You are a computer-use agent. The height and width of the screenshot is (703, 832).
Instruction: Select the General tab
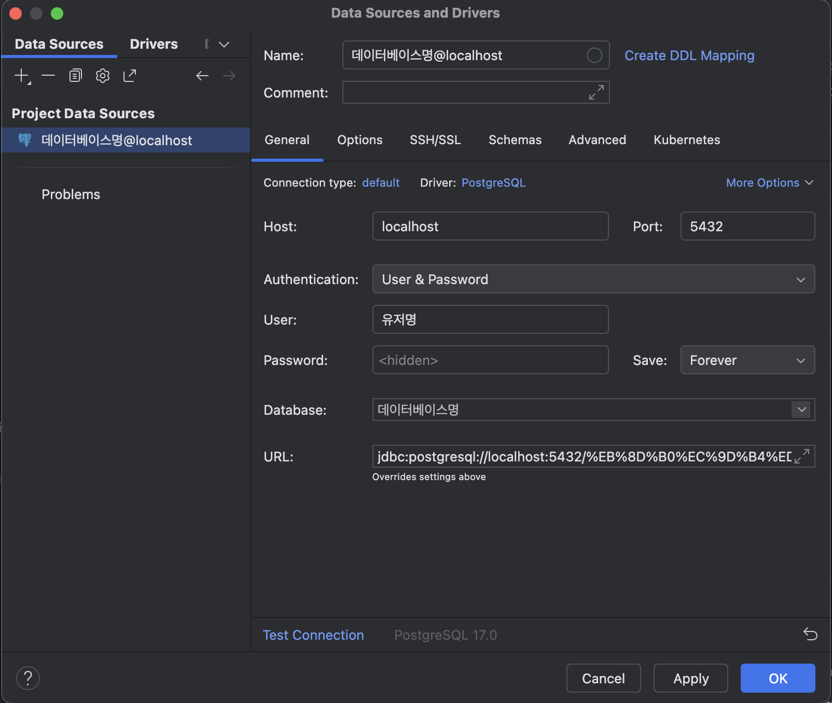click(287, 140)
